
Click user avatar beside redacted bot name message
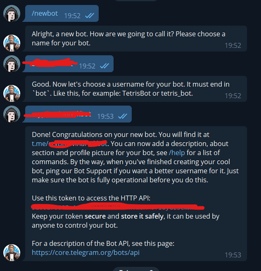click(x=12, y=64)
